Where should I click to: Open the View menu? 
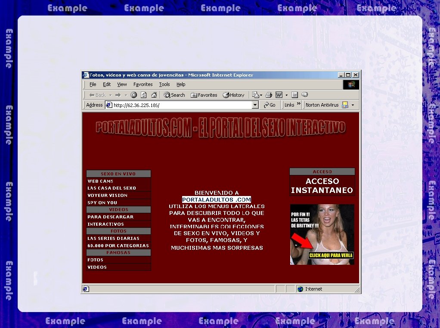(x=122, y=84)
